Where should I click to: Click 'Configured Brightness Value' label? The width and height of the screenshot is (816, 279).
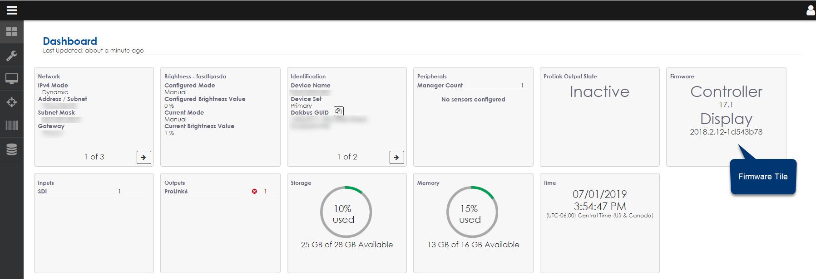click(x=205, y=99)
